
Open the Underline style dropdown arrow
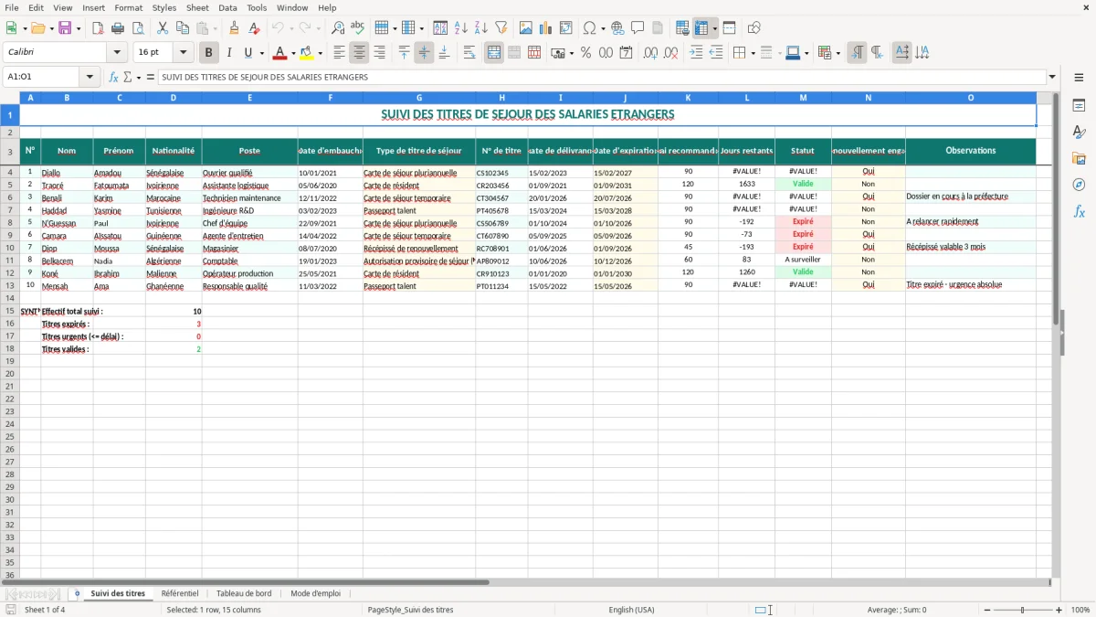click(x=261, y=53)
